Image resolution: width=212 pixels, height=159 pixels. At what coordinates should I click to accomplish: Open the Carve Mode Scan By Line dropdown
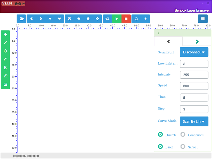click(x=194, y=121)
